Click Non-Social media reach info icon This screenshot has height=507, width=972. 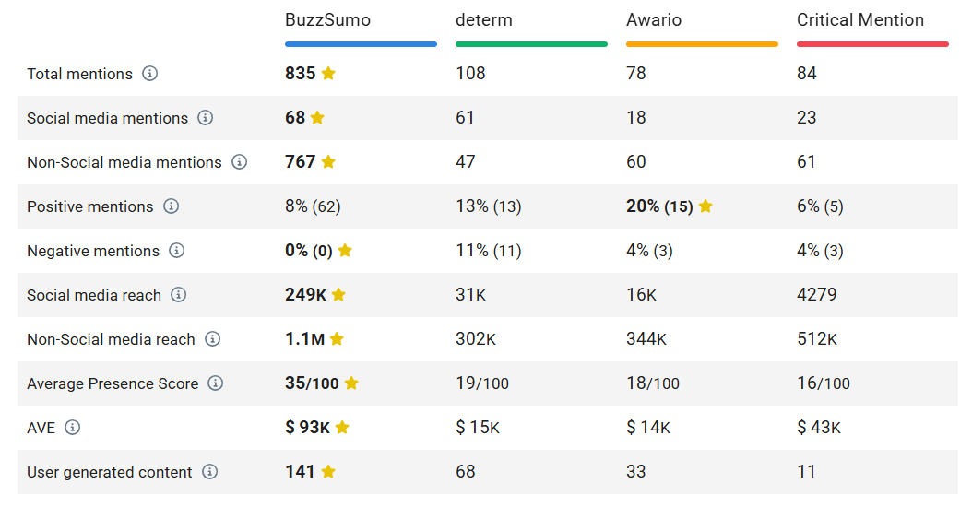[x=213, y=339]
